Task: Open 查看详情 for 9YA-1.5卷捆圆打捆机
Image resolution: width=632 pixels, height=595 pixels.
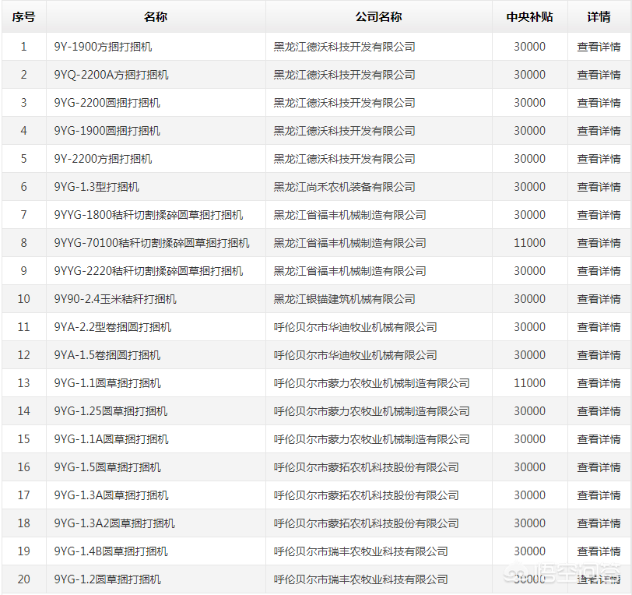Action: [599, 355]
